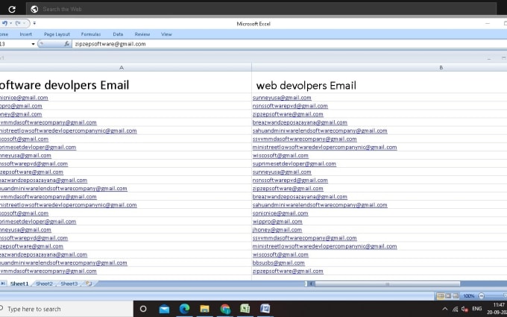Click the last-sheet navigation arrow

coord(3,283)
